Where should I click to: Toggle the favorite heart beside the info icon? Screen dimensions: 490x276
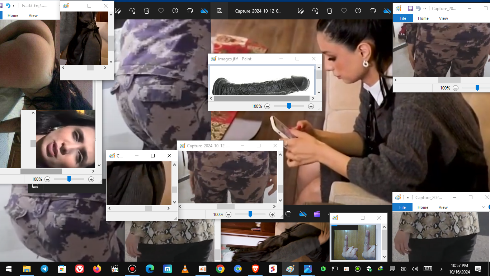tap(161, 11)
